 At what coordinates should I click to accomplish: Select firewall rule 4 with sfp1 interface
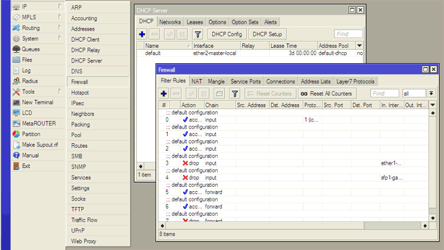[293, 178]
